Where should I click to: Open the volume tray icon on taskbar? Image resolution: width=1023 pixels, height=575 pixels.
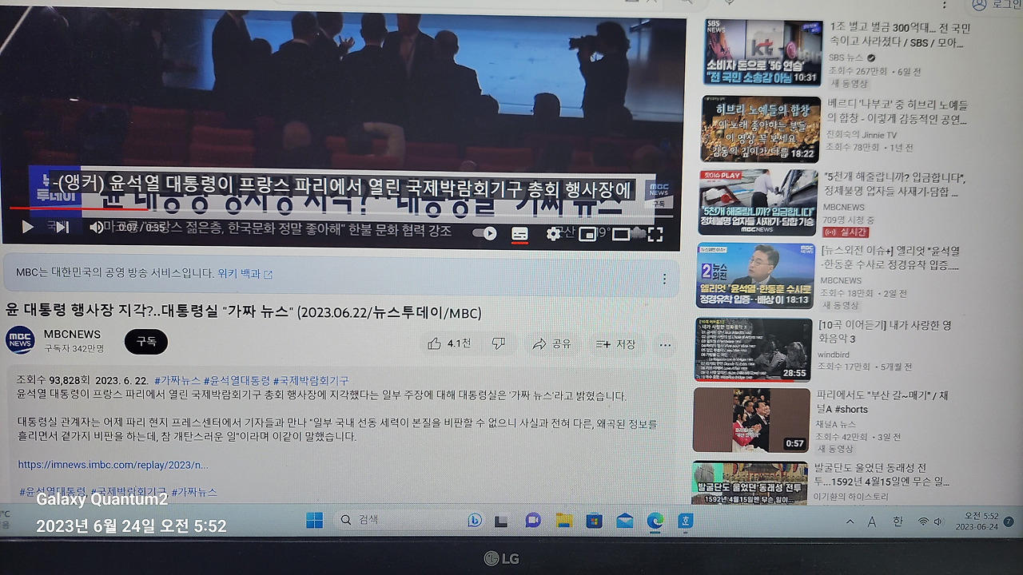coord(940,521)
